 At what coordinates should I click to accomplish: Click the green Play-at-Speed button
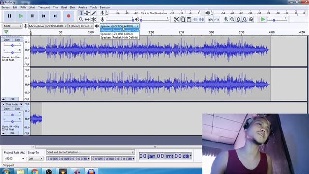[263, 19]
